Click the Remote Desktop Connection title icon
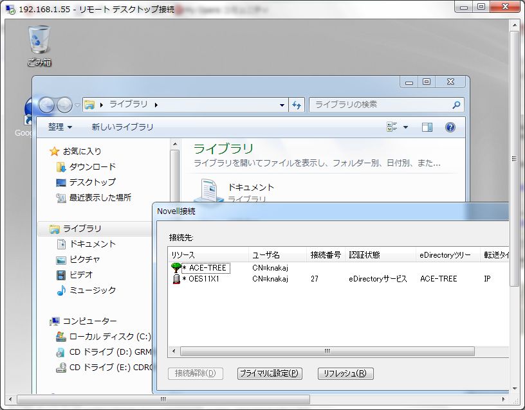Viewport: 525px width, 410px height. coord(10,10)
